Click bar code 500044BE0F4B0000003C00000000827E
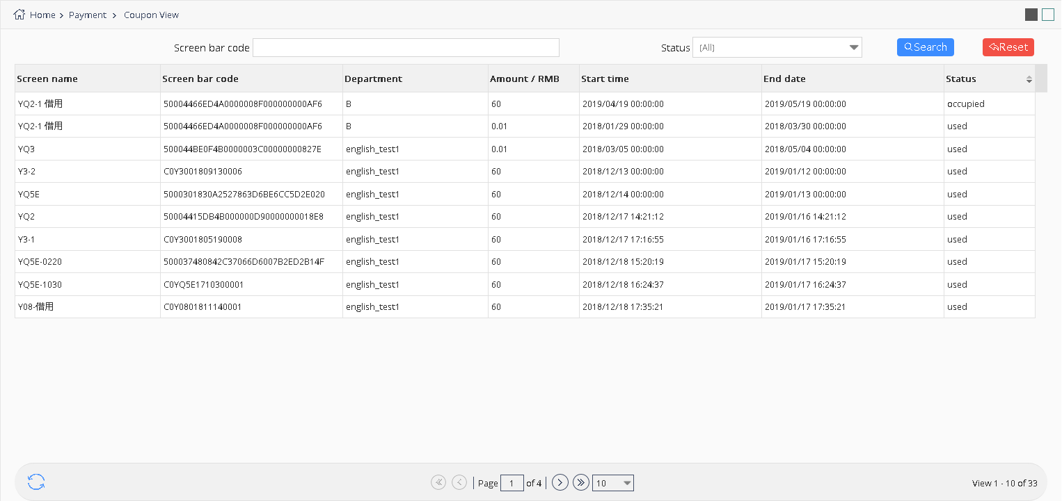Screen dimensions: 1062x501 [243, 149]
